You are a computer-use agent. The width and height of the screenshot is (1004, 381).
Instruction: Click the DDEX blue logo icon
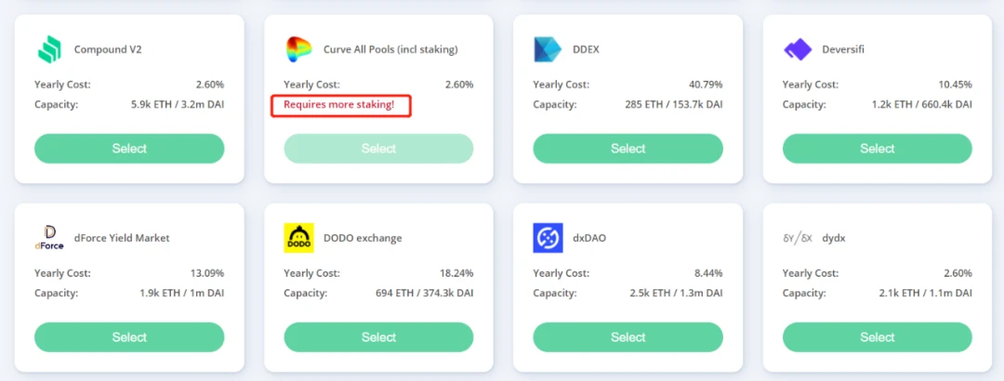point(548,49)
